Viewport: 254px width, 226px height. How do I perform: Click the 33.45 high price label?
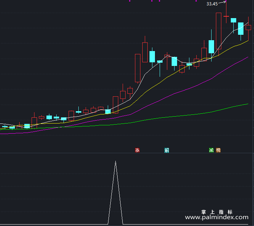click(x=212, y=4)
